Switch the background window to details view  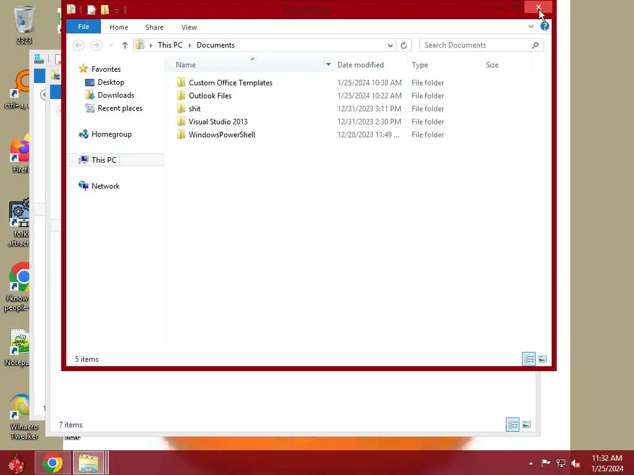513,424
